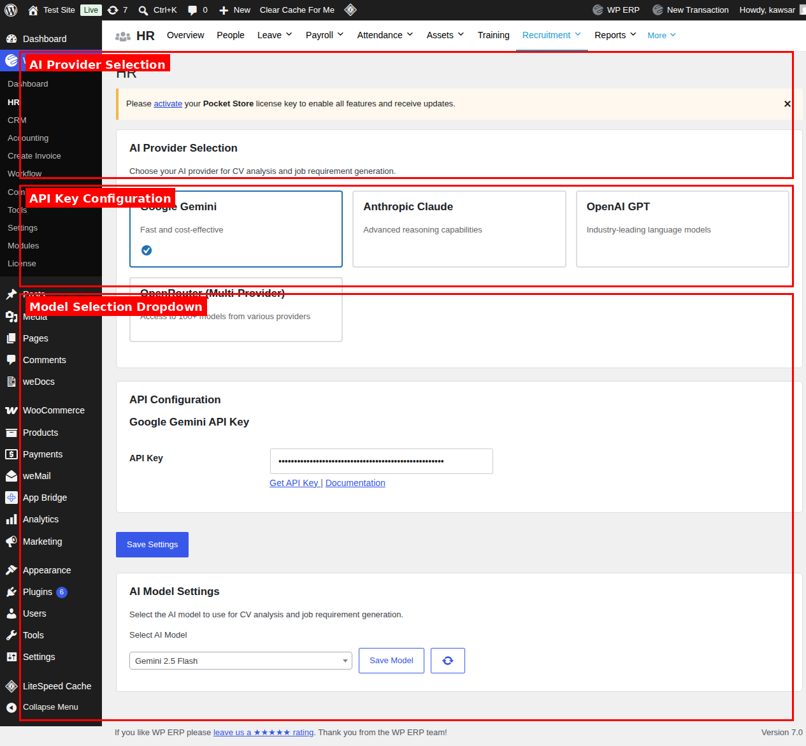Select the Anthropic Claude provider card
Image resolution: width=806 pixels, height=746 pixels.
459,229
